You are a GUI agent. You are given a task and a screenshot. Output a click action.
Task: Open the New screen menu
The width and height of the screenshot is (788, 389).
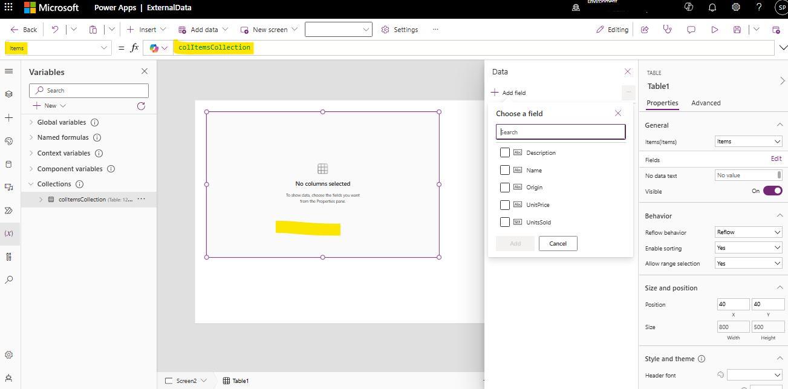(x=269, y=30)
